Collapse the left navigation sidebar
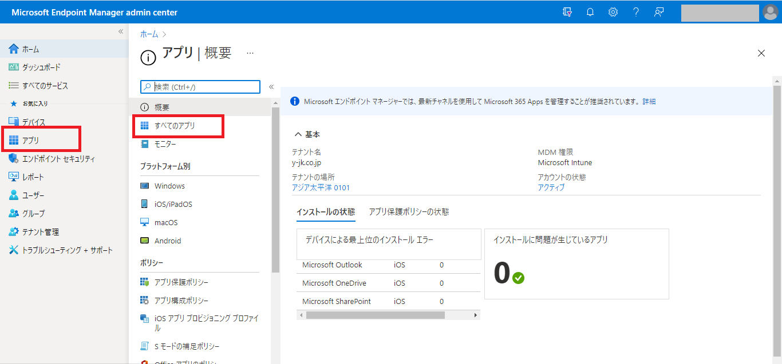 pos(121,31)
